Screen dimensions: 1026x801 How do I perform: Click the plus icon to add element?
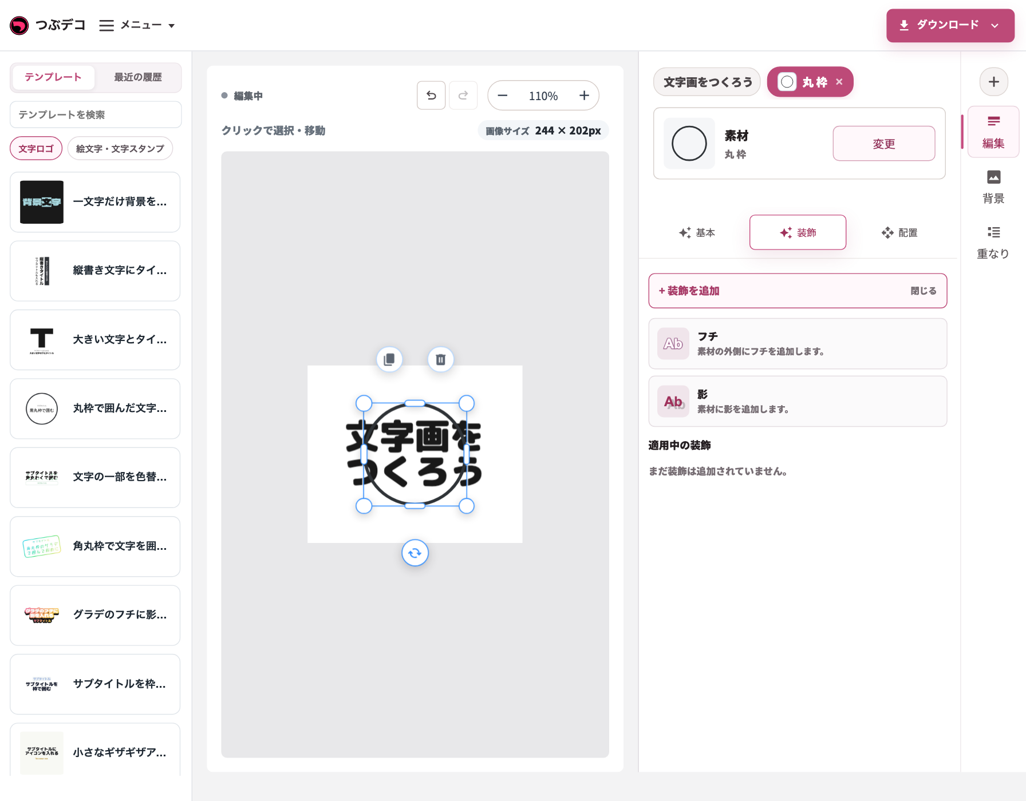(994, 82)
